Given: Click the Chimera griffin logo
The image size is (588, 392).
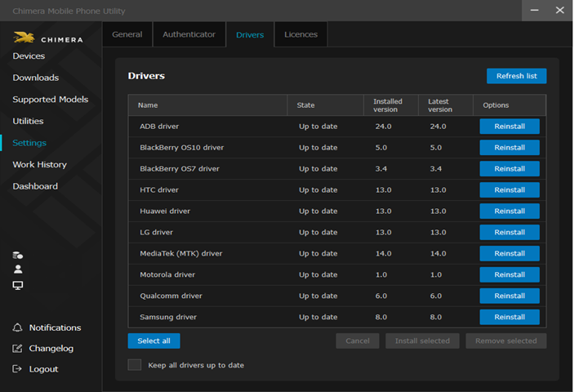Looking at the screenshot, I should point(23,38).
